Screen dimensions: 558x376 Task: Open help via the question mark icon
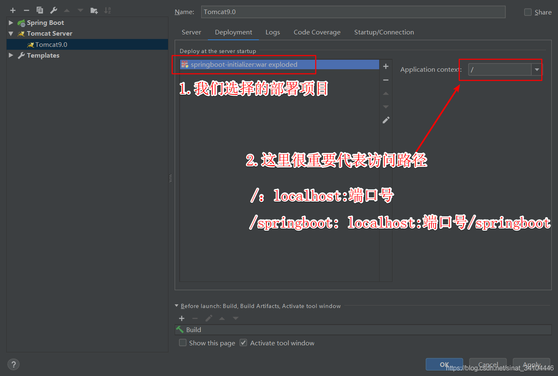13,364
